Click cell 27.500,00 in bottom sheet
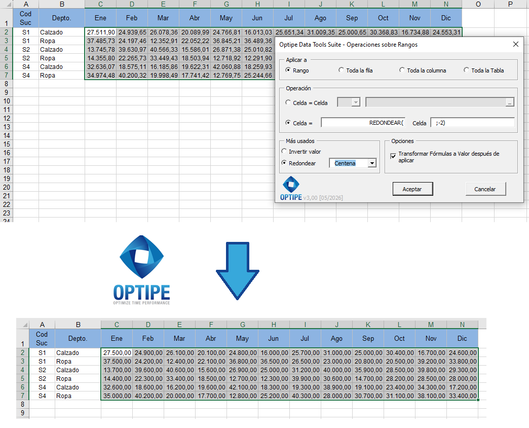Viewport: 529px width, 428px height. click(x=117, y=353)
